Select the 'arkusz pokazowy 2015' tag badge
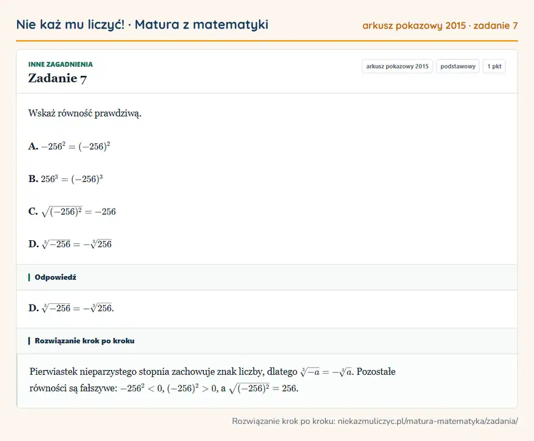Screen dimensions: 534x441 coord(397,66)
